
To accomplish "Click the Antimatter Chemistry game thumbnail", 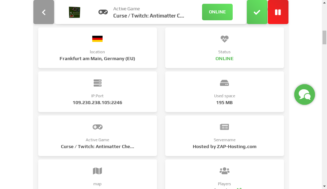I will (74, 12).
